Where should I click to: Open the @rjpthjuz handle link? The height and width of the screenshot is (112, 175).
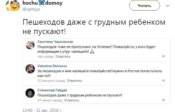pos(31,9)
